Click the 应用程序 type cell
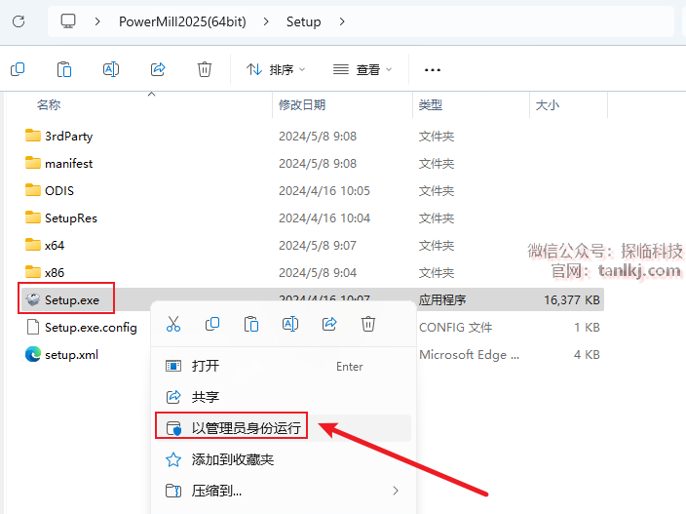This screenshot has width=686, height=514. point(442,299)
